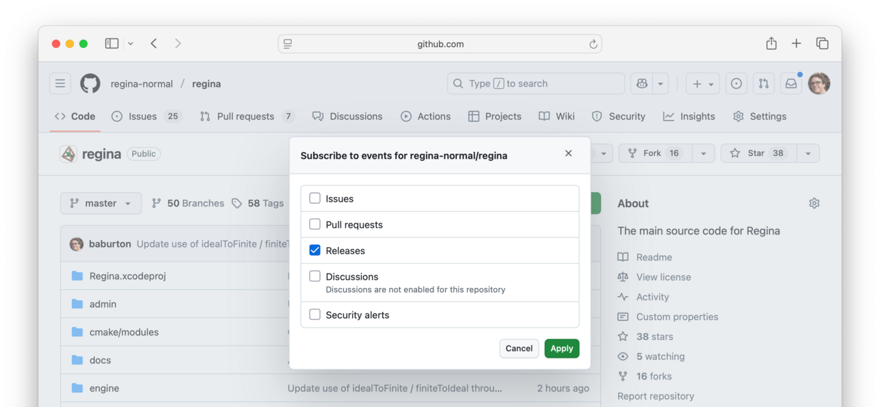The image size is (880, 407).
Task: Switch to the Discussions tab
Action: click(347, 116)
